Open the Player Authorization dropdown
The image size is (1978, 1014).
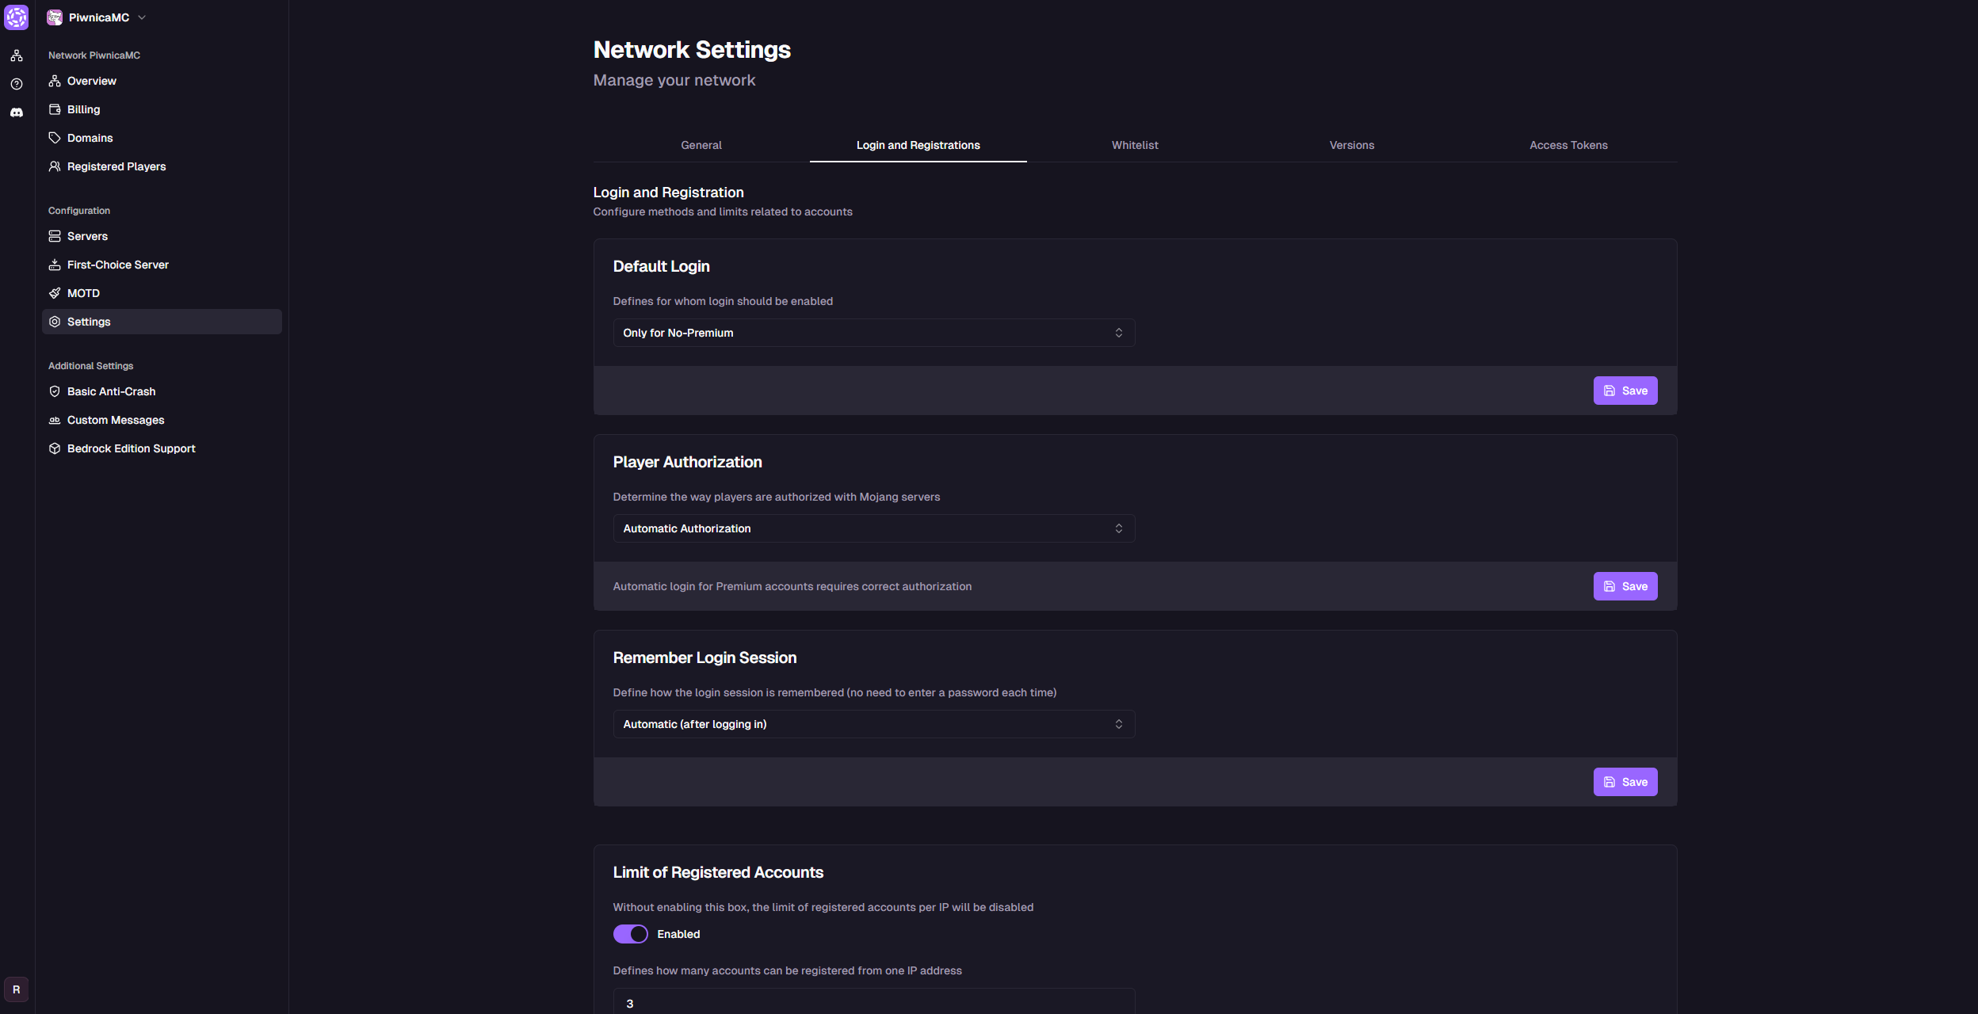tap(873, 528)
